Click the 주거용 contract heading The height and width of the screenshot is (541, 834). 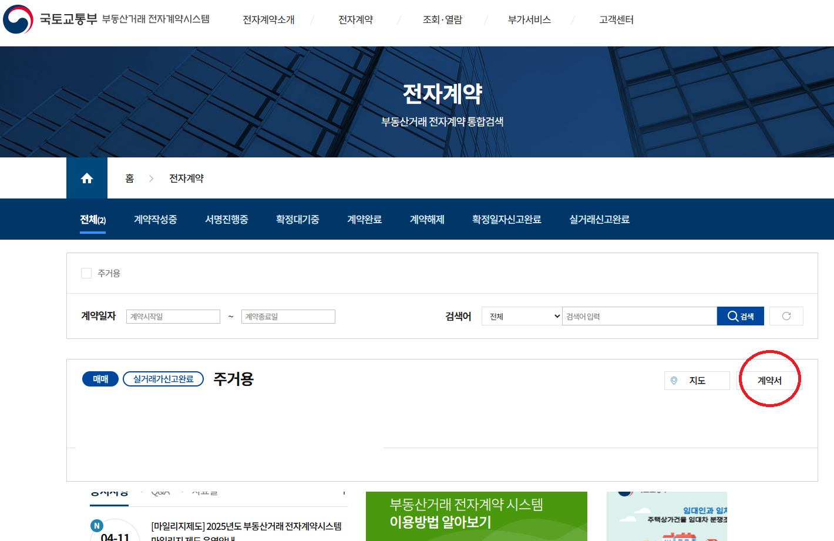click(x=234, y=379)
